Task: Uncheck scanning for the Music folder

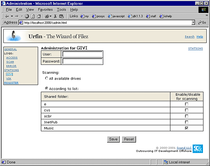Action: (x=187, y=128)
